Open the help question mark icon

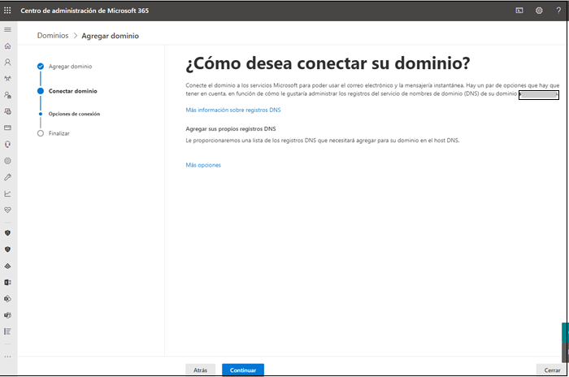(558, 11)
